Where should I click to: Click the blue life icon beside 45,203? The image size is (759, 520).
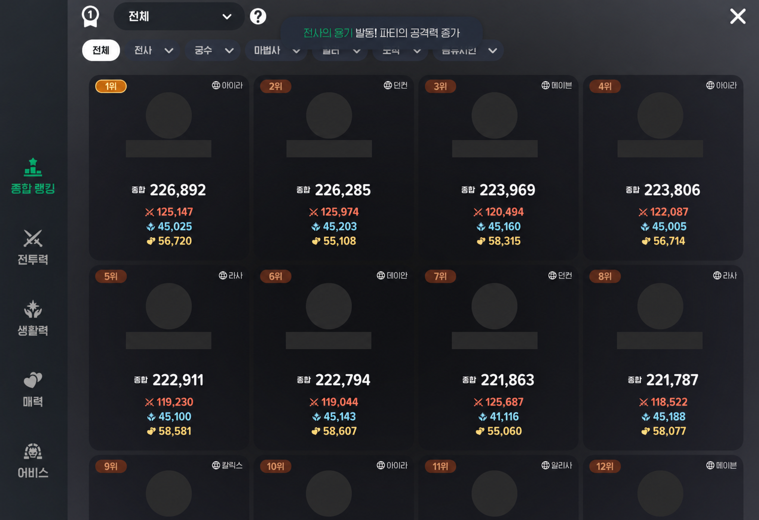[316, 227]
